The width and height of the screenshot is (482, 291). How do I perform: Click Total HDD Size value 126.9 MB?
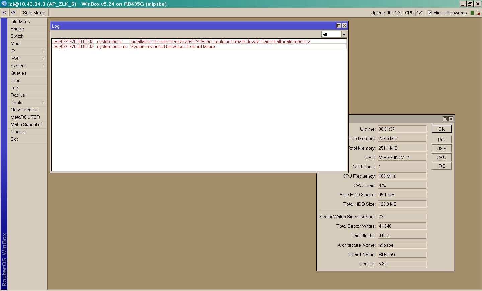[x=402, y=204]
